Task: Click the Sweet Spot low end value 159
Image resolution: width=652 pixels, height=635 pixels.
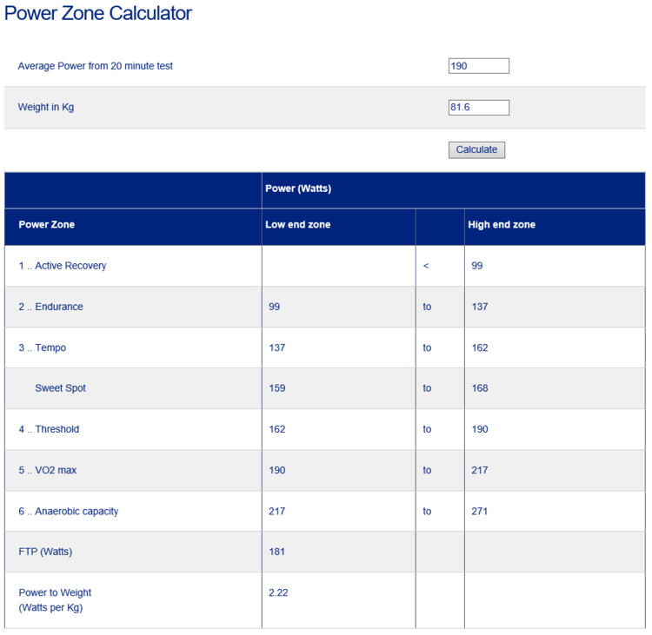Action: 277,388
